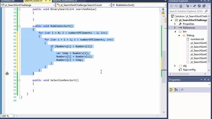The height and width of the screenshot is (119, 212).
Task: Click the numbers.txt file icon in the tree
Action: (x=188, y=39)
